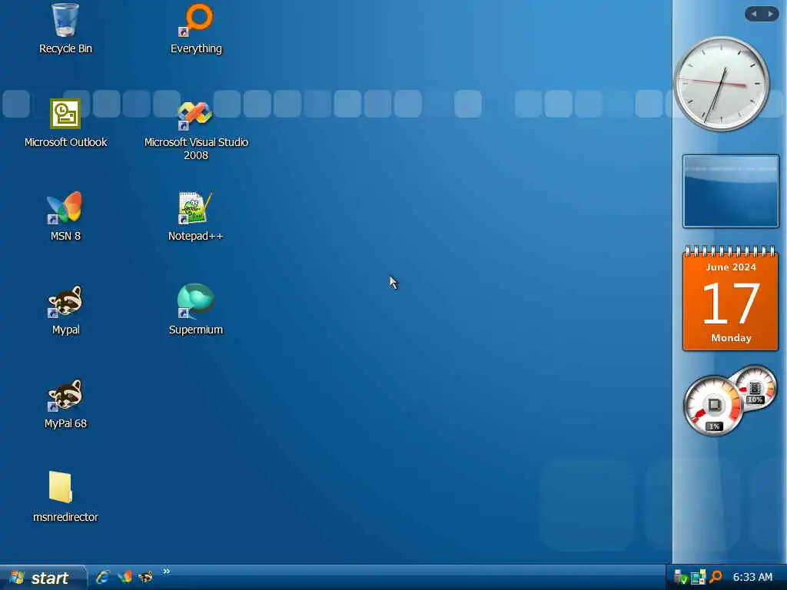Screen dimensions: 787x590
Task: Click the analog clock sidebar gadget
Action: 721,84
